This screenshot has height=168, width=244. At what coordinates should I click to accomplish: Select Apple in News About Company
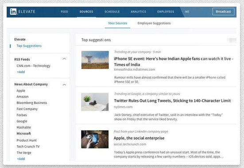pos(21,91)
